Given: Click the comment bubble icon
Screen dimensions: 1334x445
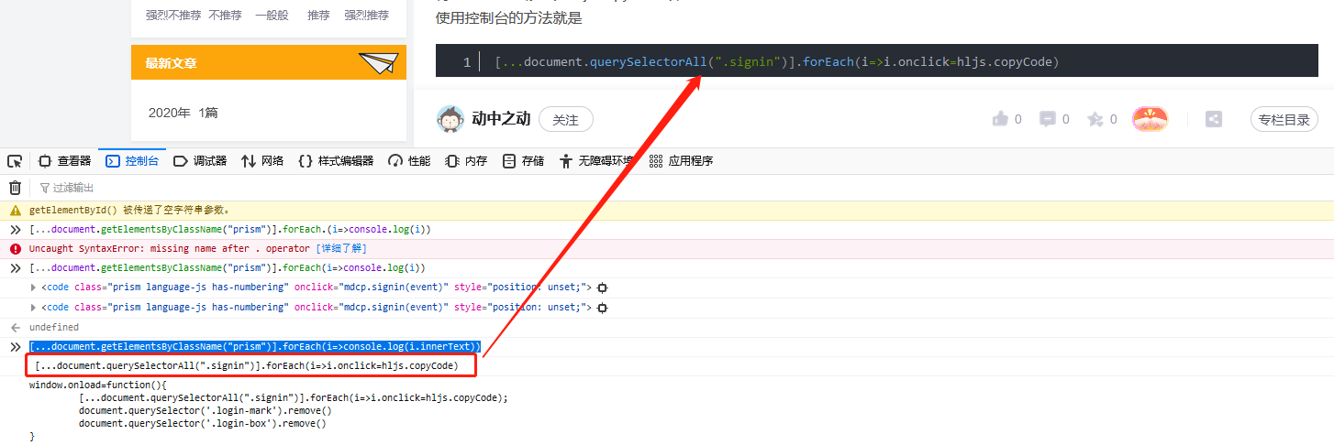Looking at the screenshot, I should (1048, 119).
